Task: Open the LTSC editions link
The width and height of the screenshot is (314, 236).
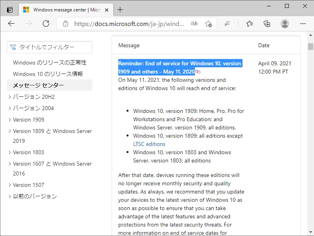Action: pyautogui.click(x=149, y=144)
